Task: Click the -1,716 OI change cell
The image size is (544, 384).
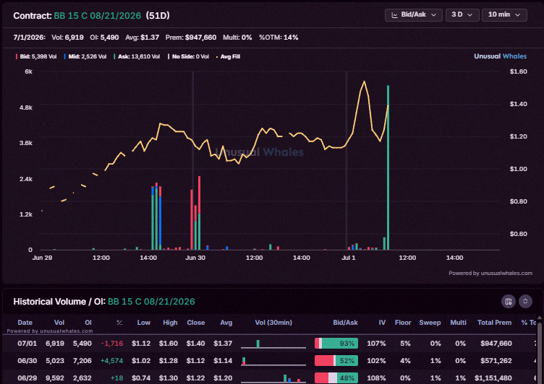Action: [x=112, y=343]
